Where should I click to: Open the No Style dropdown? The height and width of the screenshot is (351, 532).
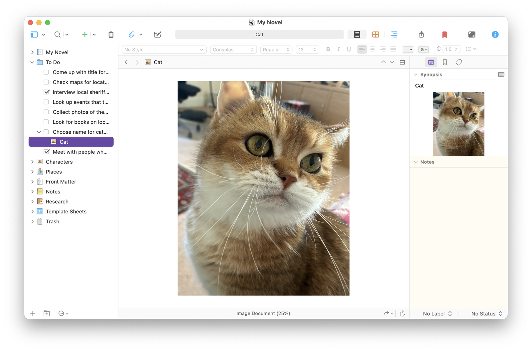tap(164, 50)
